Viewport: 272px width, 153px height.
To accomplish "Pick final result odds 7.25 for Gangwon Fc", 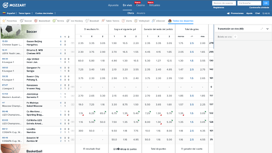I will coord(81,69).
